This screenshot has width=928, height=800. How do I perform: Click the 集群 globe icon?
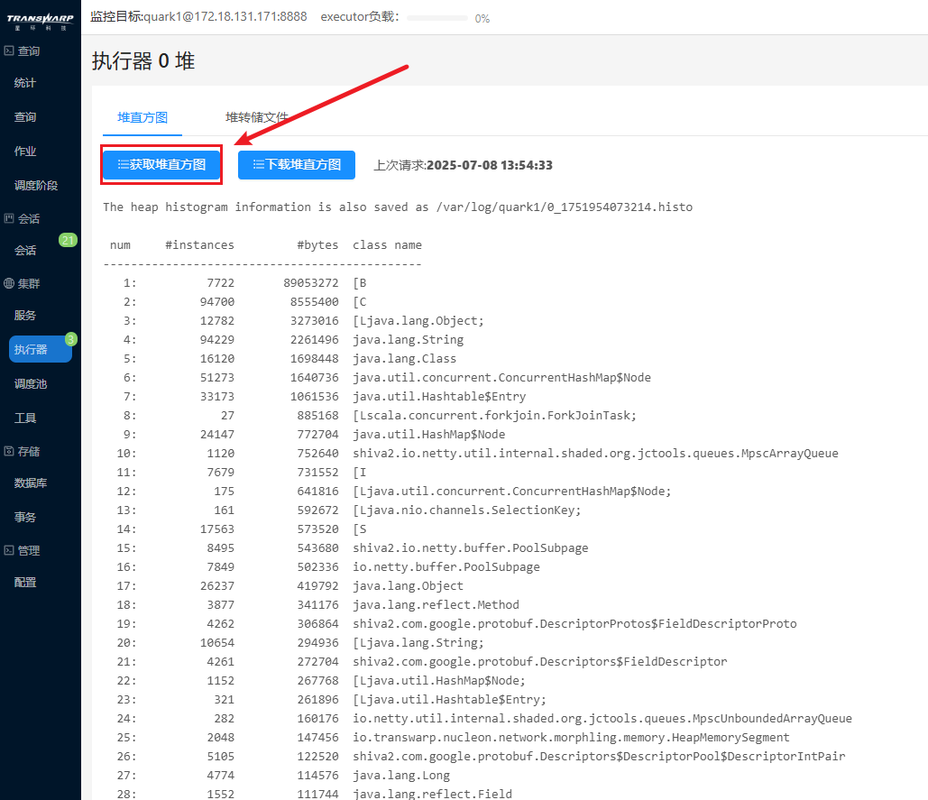9,283
